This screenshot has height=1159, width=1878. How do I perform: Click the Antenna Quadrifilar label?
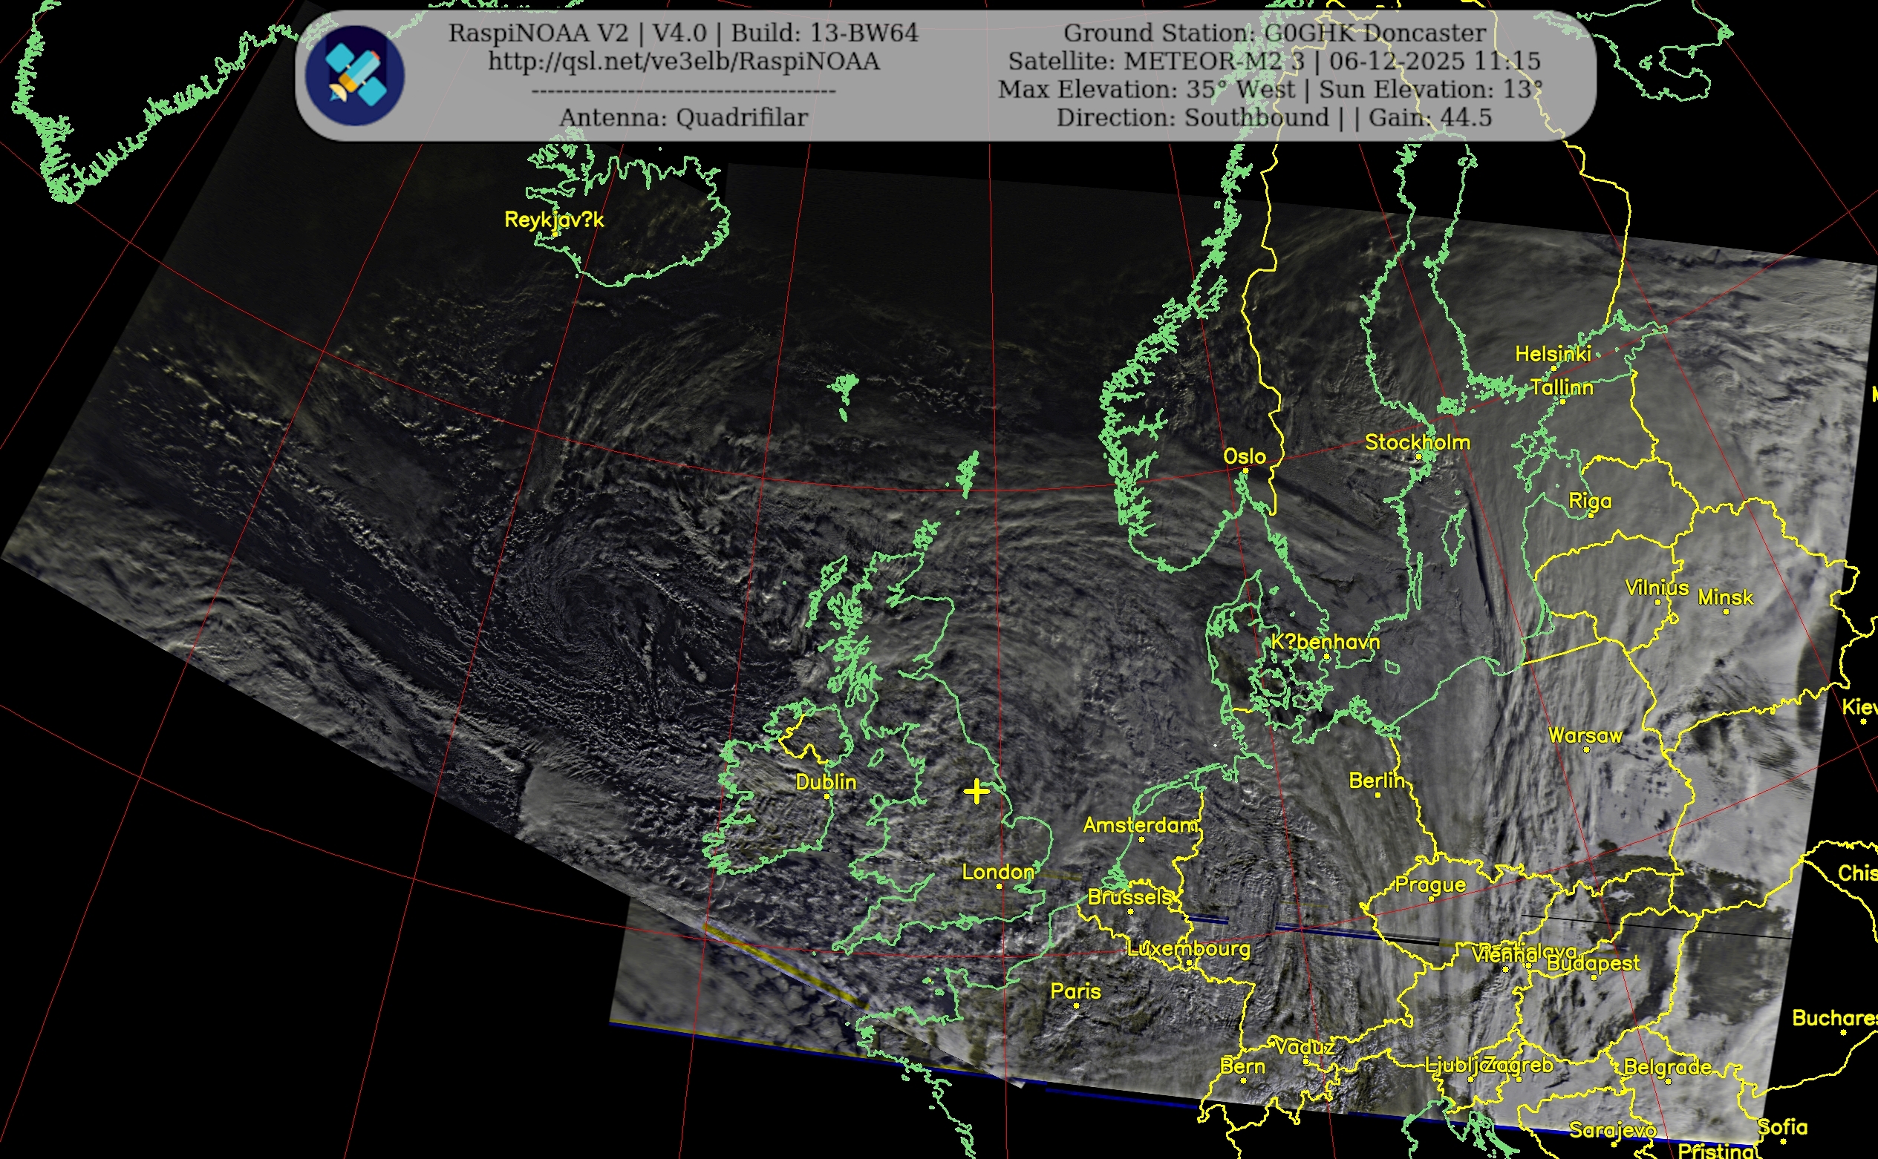point(683,118)
